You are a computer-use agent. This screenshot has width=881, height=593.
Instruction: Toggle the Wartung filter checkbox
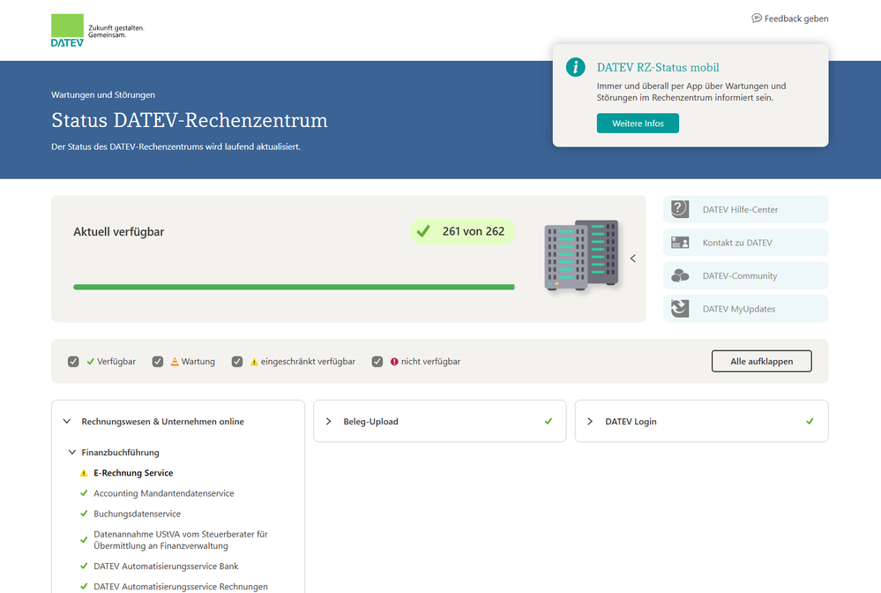[x=157, y=362]
